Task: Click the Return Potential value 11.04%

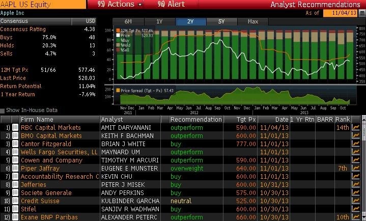Action: pos(87,86)
